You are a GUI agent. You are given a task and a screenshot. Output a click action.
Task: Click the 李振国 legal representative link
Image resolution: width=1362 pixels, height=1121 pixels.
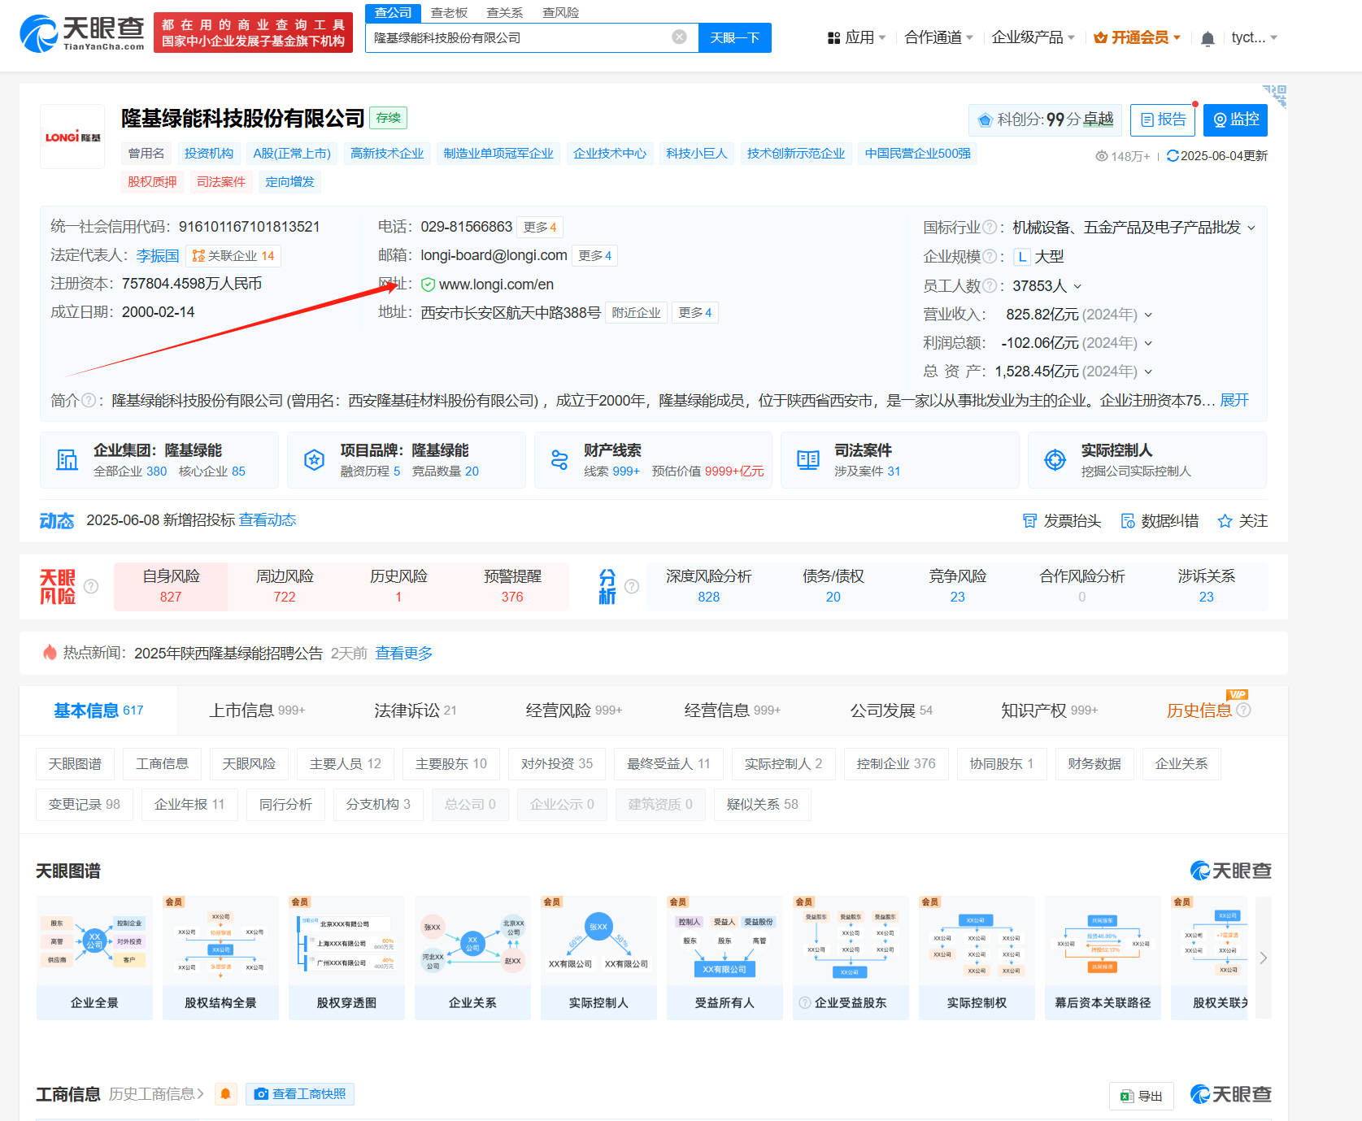point(158,256)
